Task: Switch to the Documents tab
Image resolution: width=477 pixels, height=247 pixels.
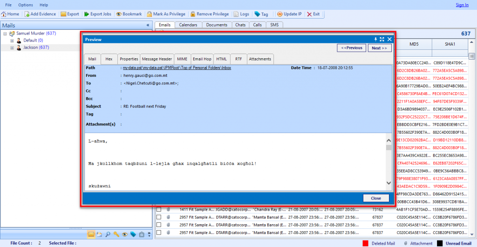Action: 217,25
